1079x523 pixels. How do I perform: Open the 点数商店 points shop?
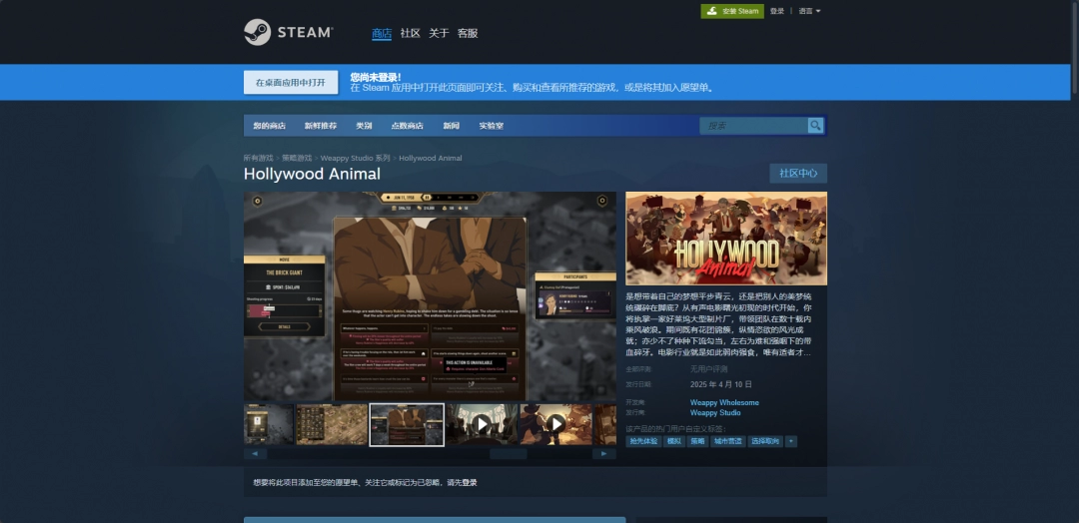point(407,126)
